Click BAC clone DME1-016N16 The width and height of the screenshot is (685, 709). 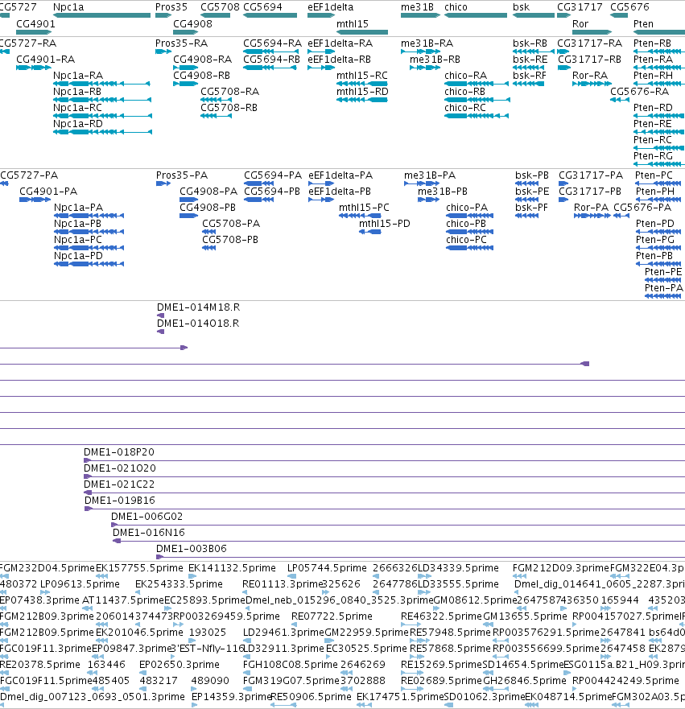[x=149, y=533]
